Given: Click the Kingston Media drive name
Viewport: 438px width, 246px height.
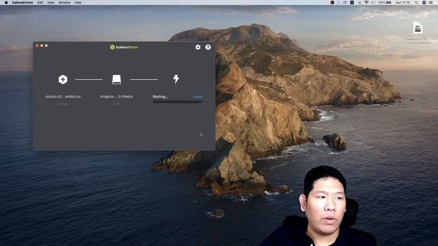Looking at the screenshot, I should click(x=116, y=96).
